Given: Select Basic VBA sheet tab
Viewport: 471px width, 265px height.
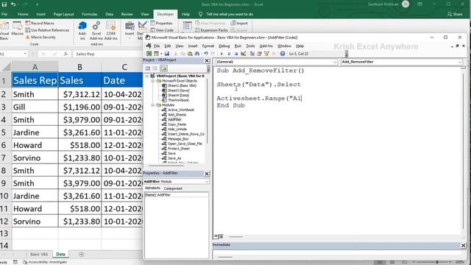Looking at the screenshot, I should [39, 254].
